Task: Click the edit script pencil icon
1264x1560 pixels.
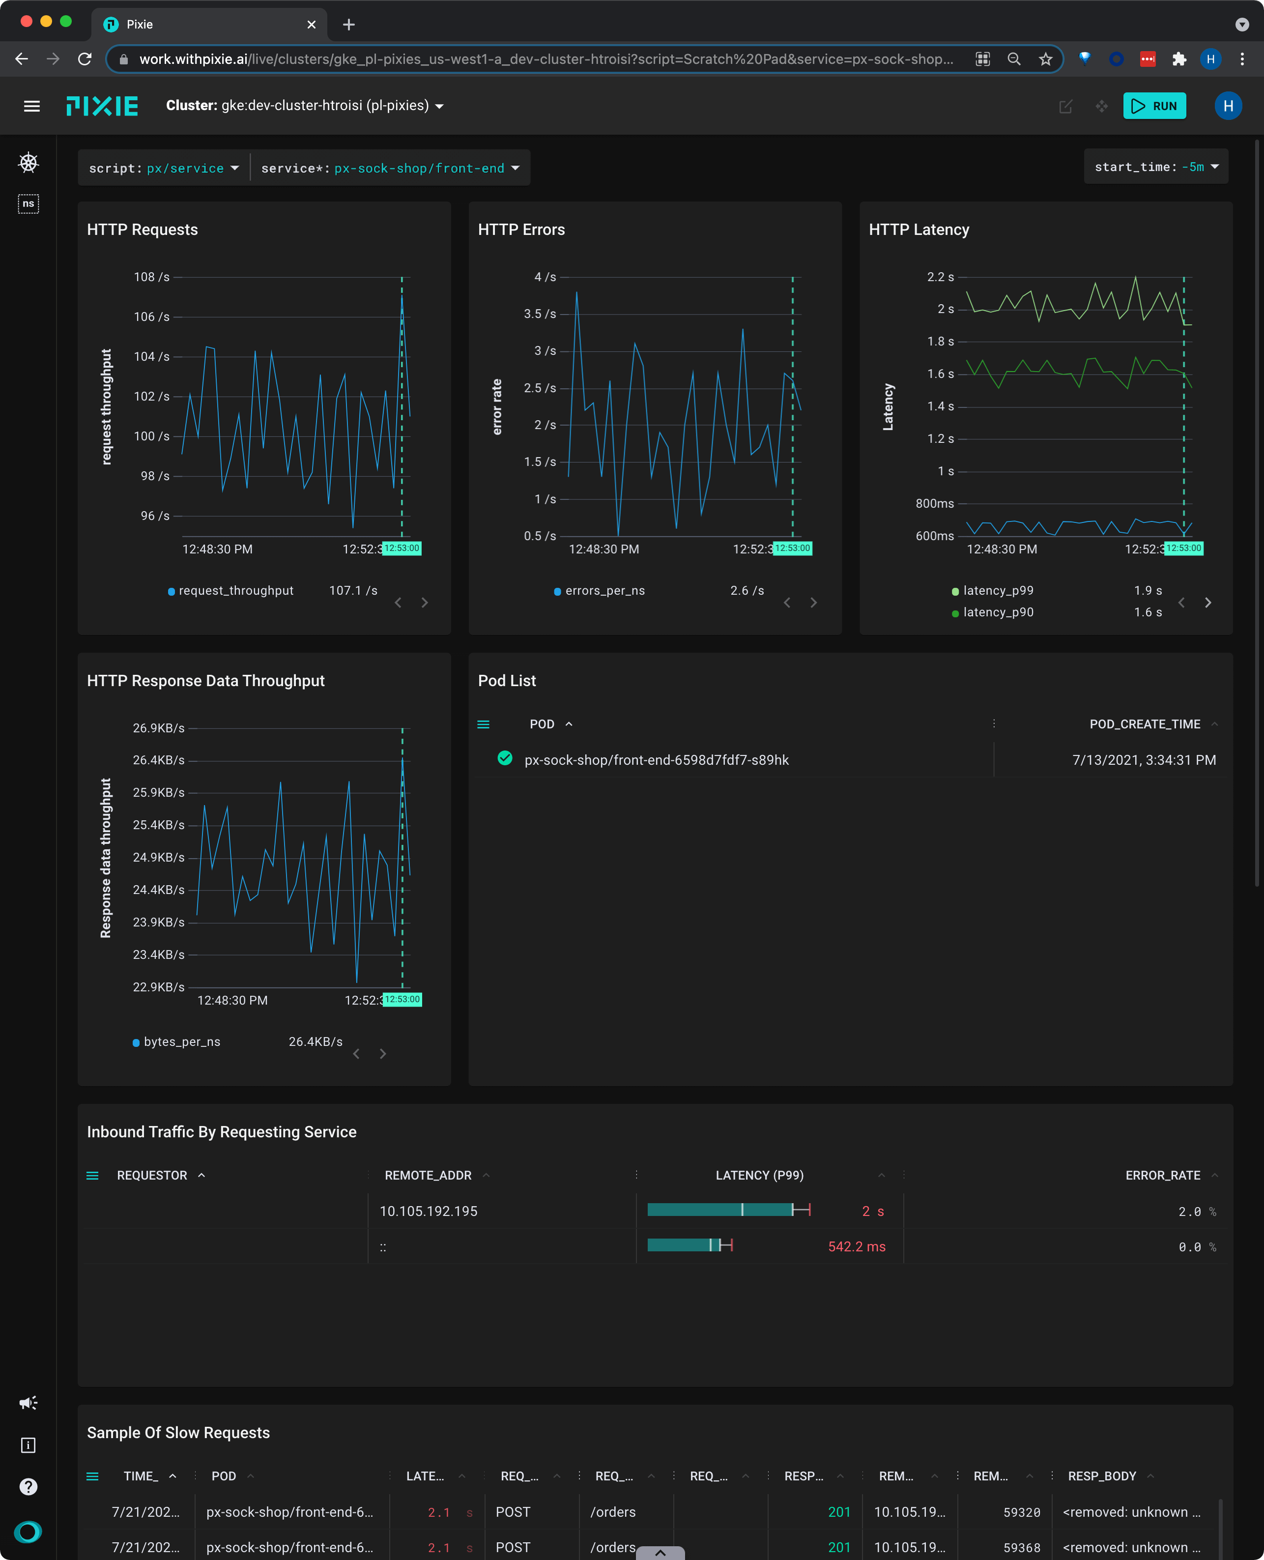Action: [x=1065, y=106]
